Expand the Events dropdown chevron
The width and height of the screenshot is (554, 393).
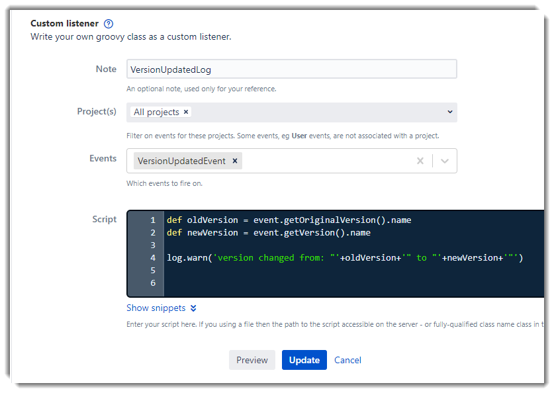click(445, 161)
